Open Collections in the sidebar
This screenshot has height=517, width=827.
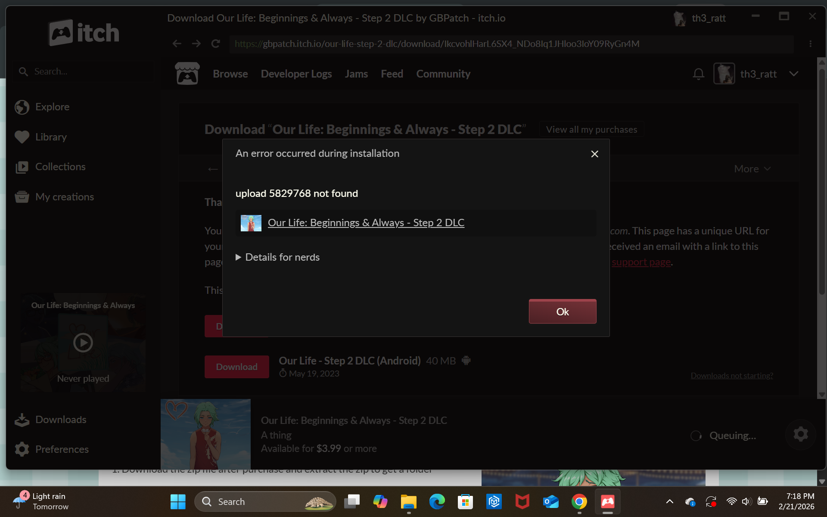pos(60,167)
